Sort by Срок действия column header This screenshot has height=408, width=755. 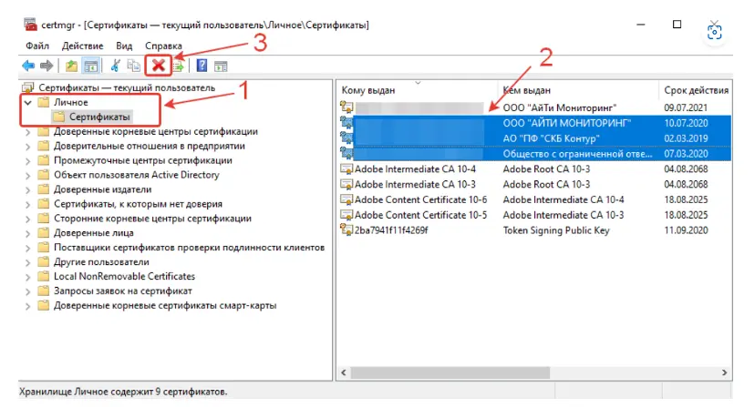[x=695, y=90]
